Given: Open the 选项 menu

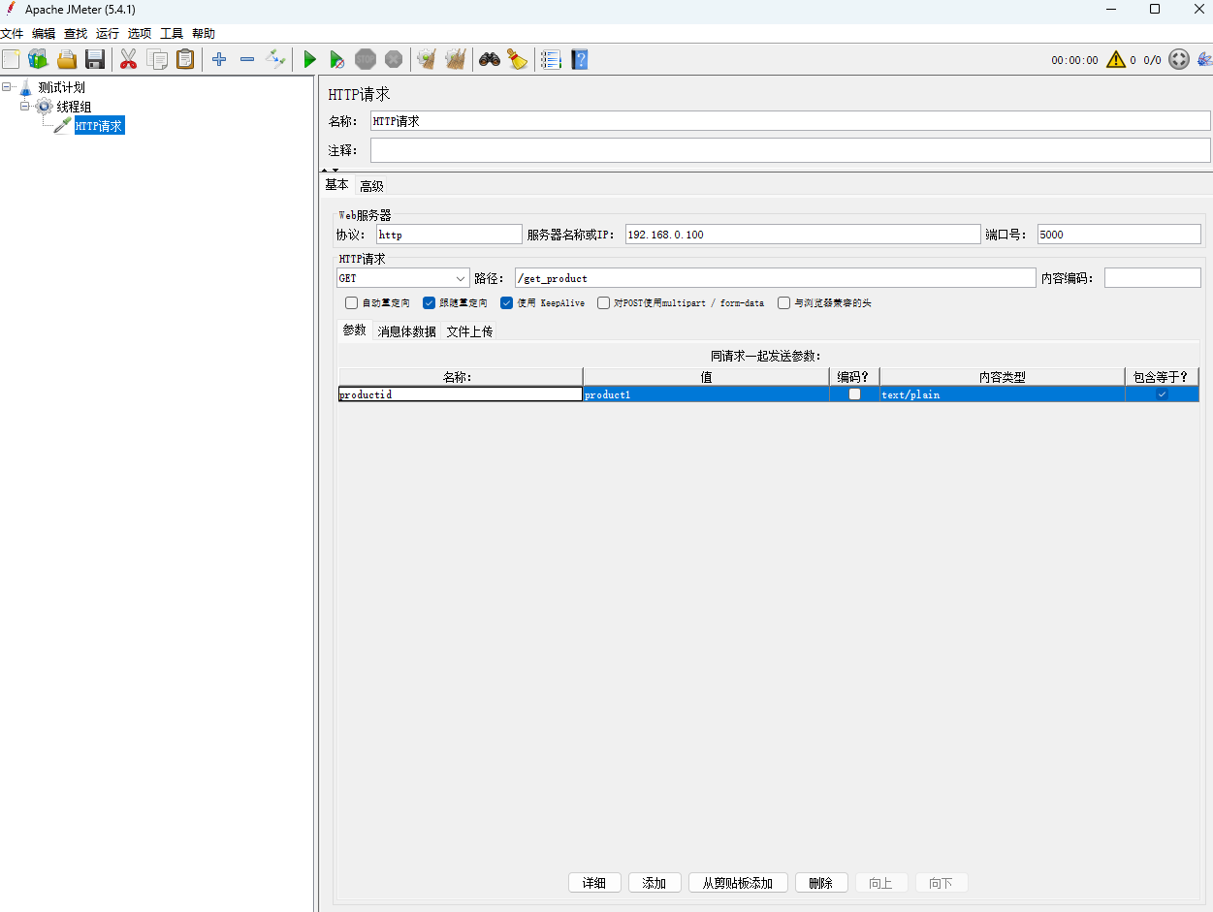Looking at the screenshot, I should click(x=140, y=34).
